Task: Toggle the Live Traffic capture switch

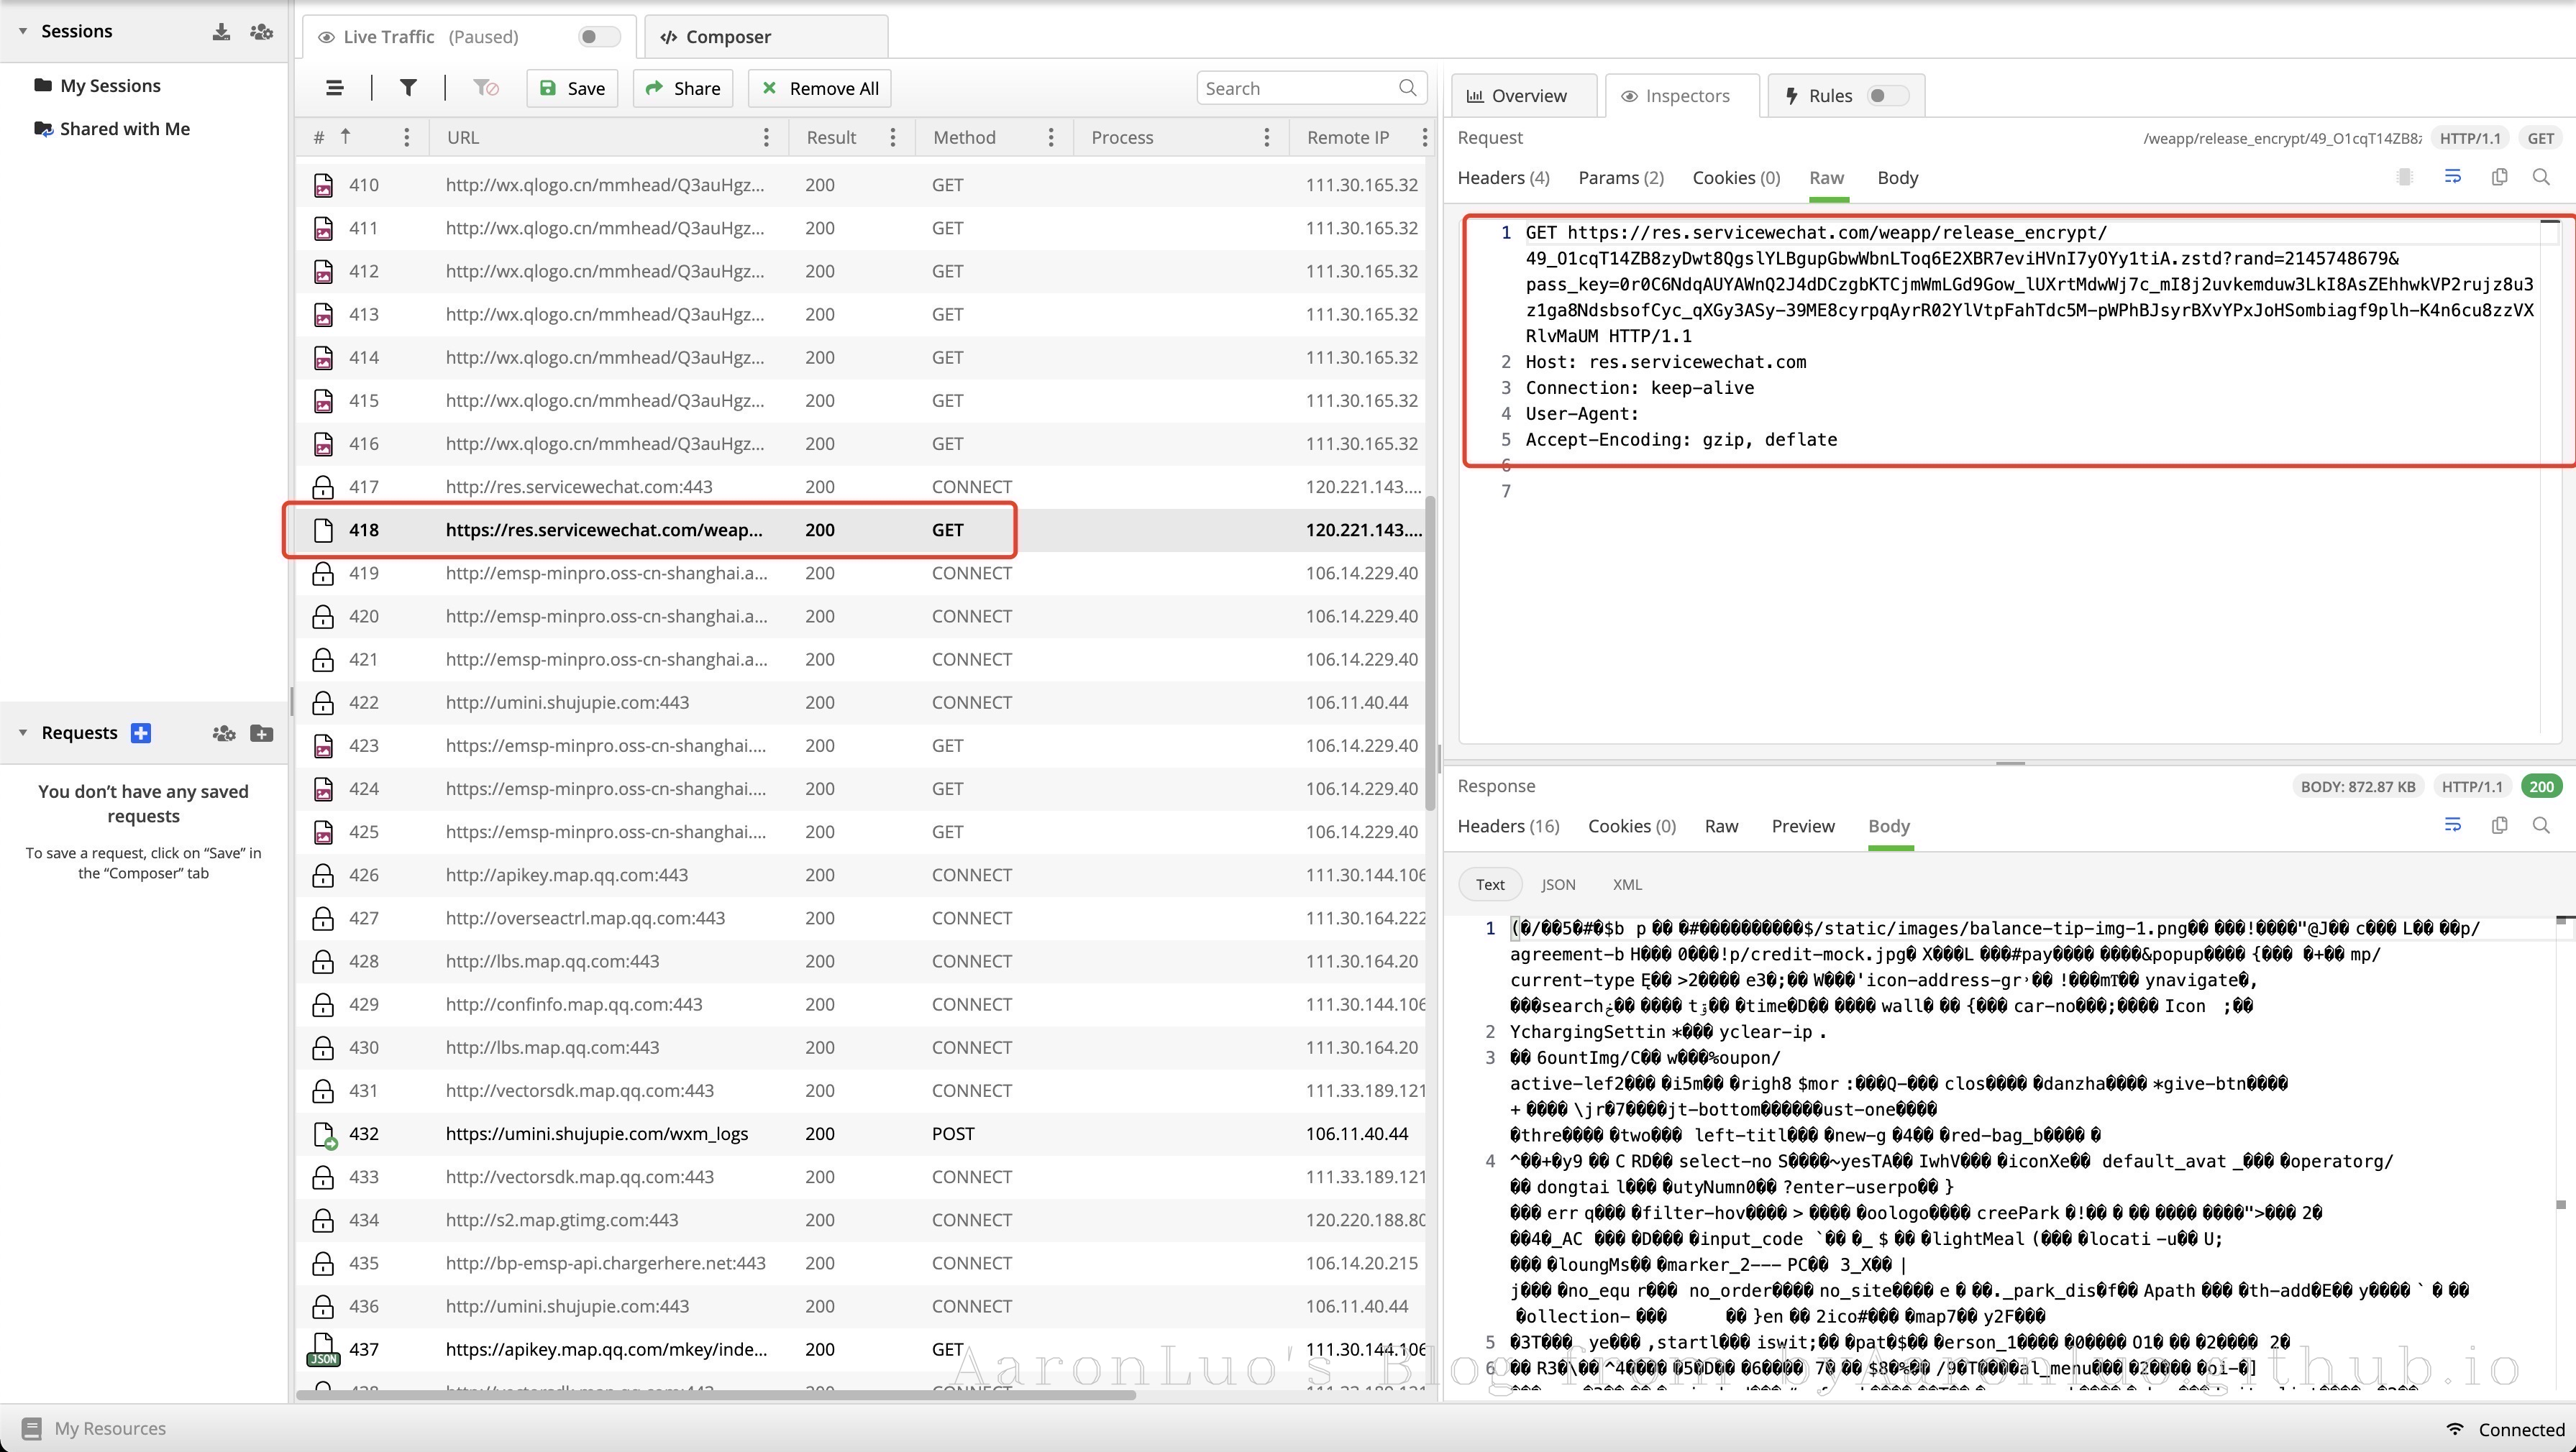Action: pos(598,37)
